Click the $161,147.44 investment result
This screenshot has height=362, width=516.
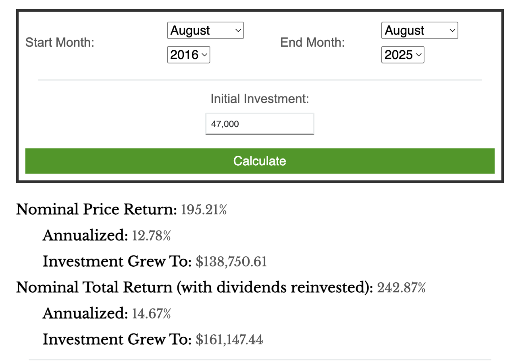point(229,340)
